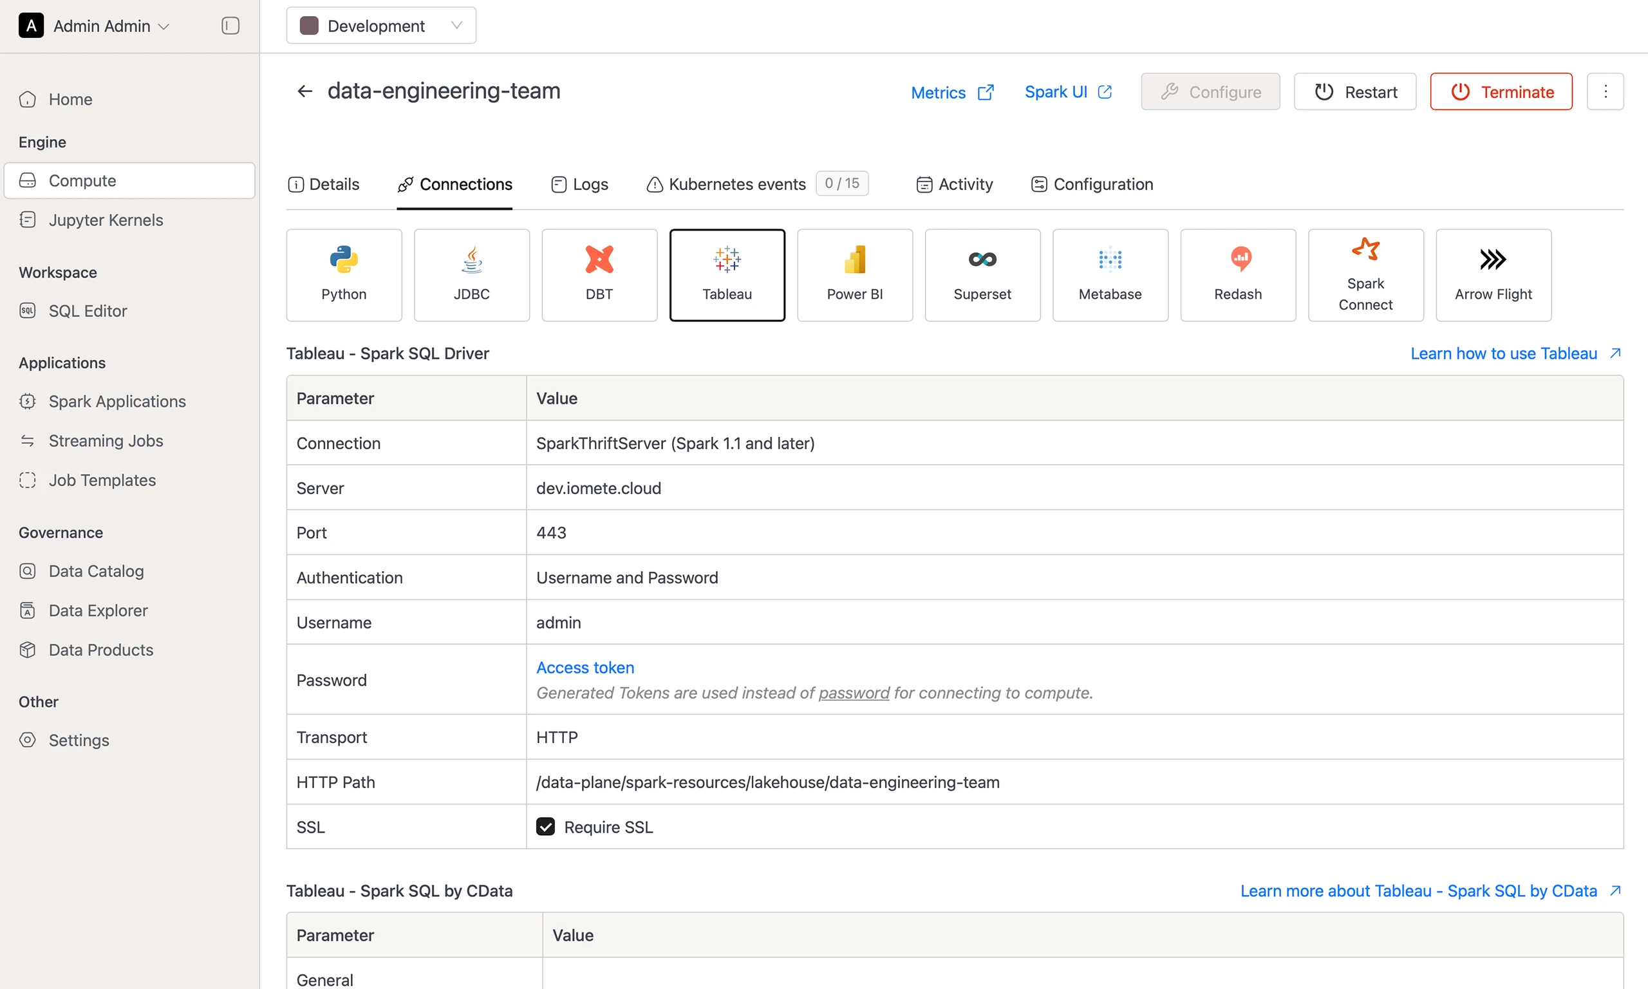1648x989 pixels.
Task: Open the Development environment dropdown
Action: coord(381,25)
